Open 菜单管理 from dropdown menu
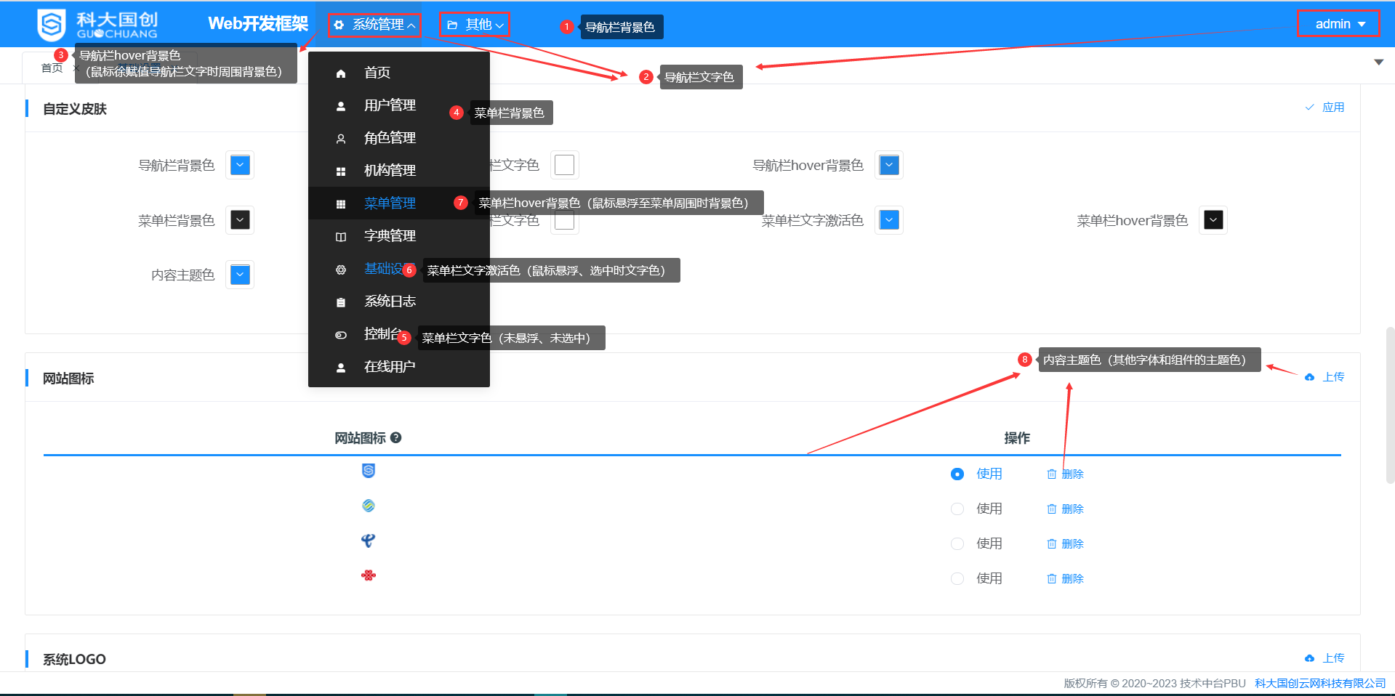The image size is (1395, 696). pos(390,203)
